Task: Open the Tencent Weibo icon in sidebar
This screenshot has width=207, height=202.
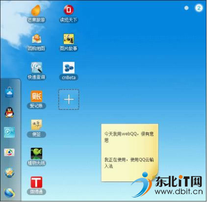Action: tap(9, 152)
